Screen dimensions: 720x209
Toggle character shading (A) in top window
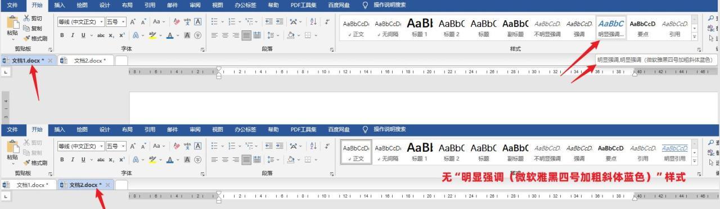pos(187,35)
